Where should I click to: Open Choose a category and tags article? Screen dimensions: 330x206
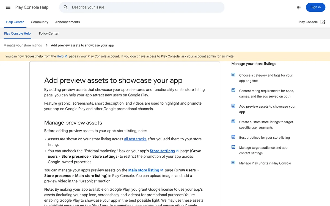(266, 78)
